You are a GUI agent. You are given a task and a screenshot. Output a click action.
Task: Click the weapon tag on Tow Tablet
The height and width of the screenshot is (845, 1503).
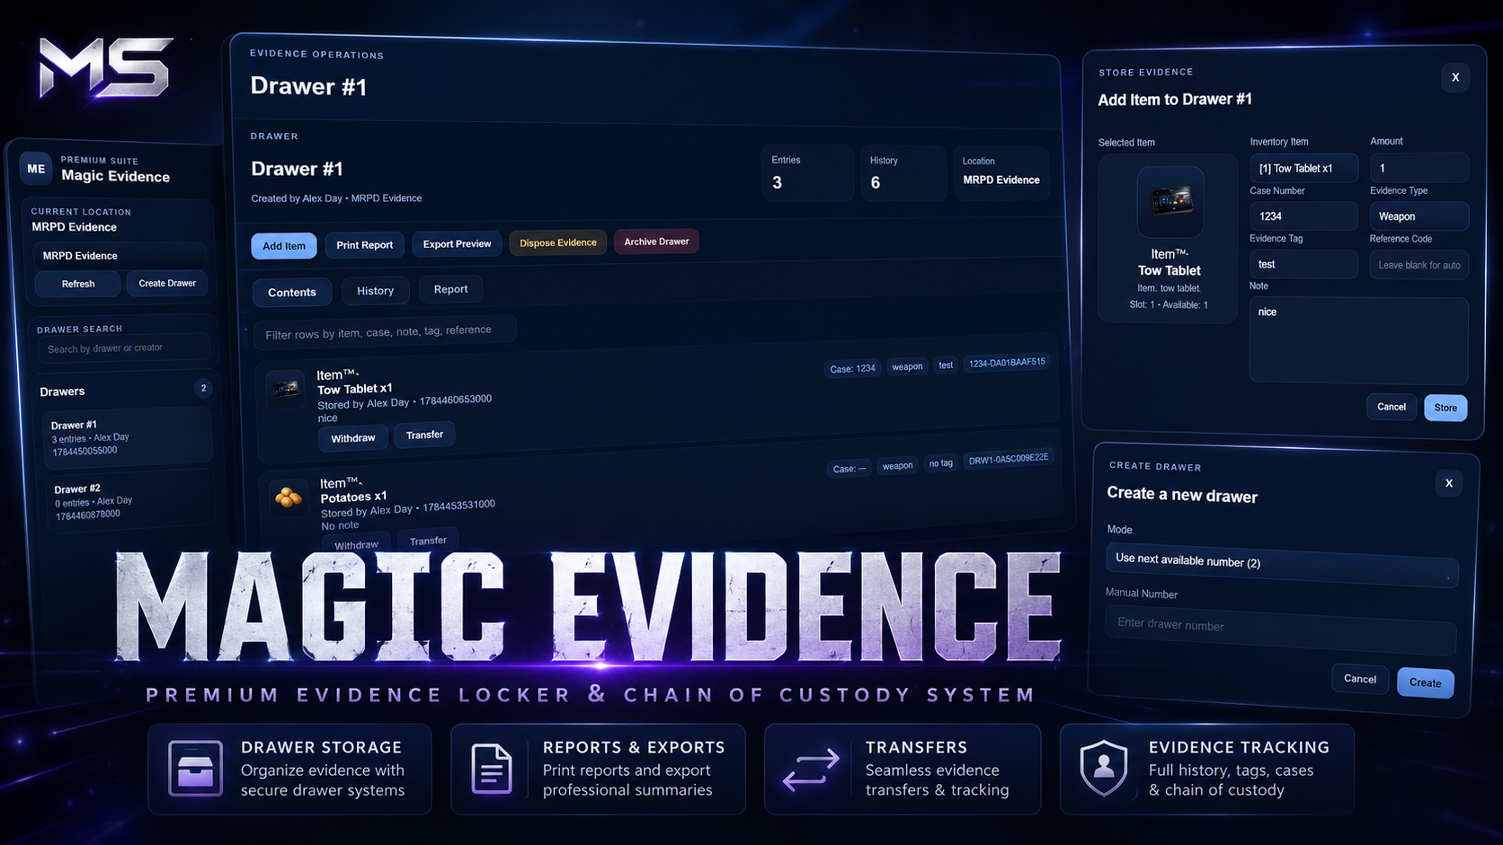coord(907,366)
